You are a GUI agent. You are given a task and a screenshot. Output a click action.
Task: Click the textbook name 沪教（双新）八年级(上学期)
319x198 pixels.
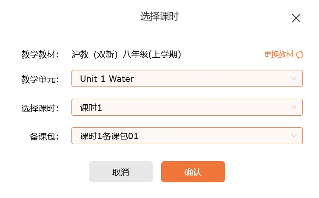coord(126,54)
